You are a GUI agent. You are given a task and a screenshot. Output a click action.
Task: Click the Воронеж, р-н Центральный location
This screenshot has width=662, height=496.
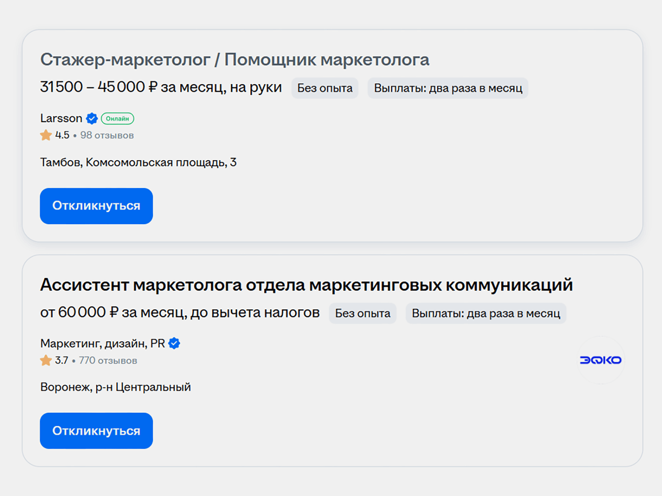[x=115, y=387]
